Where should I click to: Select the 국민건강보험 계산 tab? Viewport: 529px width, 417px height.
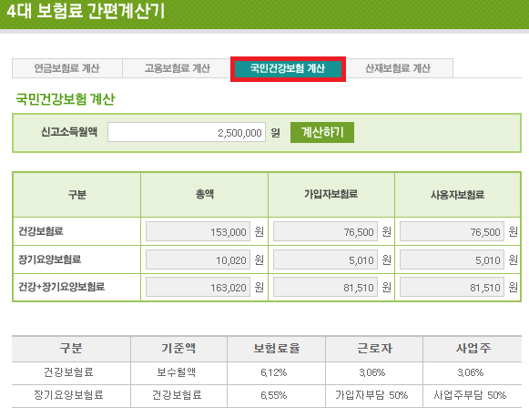point(288,68)
